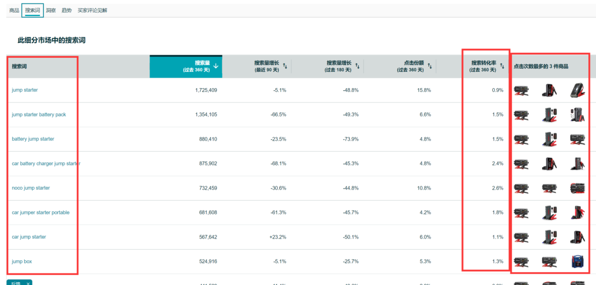Switch to the 洞察 tab
Screen dimensions: 596x285
(51, 10)
